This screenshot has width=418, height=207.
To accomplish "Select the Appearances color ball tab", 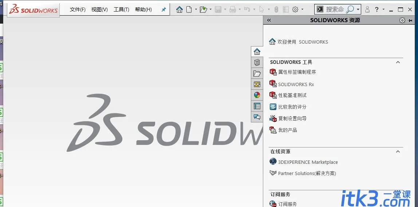I will [x=257, y=95].
